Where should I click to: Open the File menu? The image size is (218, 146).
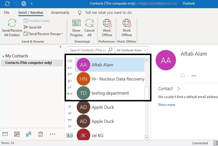[x=6, y=12]
